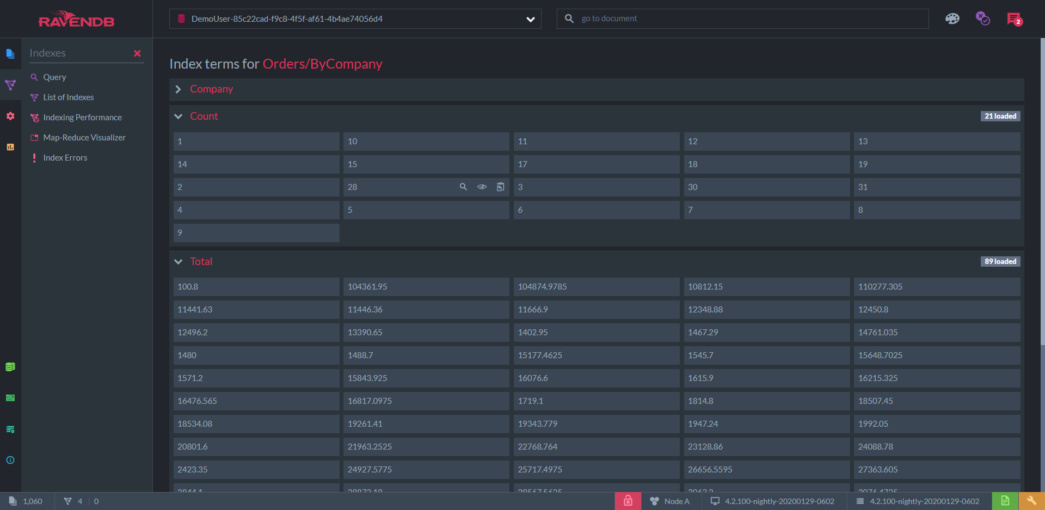Click the search icon on term 28
The image size is (1045, 510).
point(463,187)
